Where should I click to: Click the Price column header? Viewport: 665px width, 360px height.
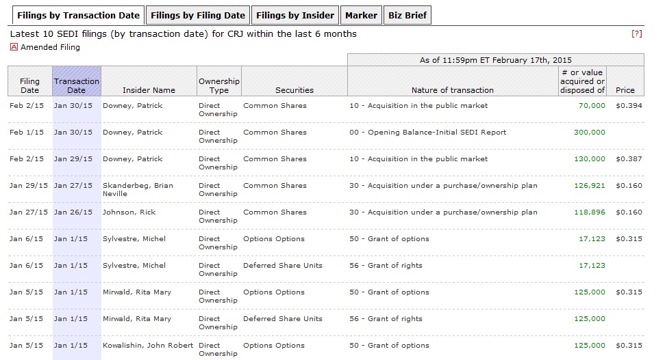coord(625,90)
